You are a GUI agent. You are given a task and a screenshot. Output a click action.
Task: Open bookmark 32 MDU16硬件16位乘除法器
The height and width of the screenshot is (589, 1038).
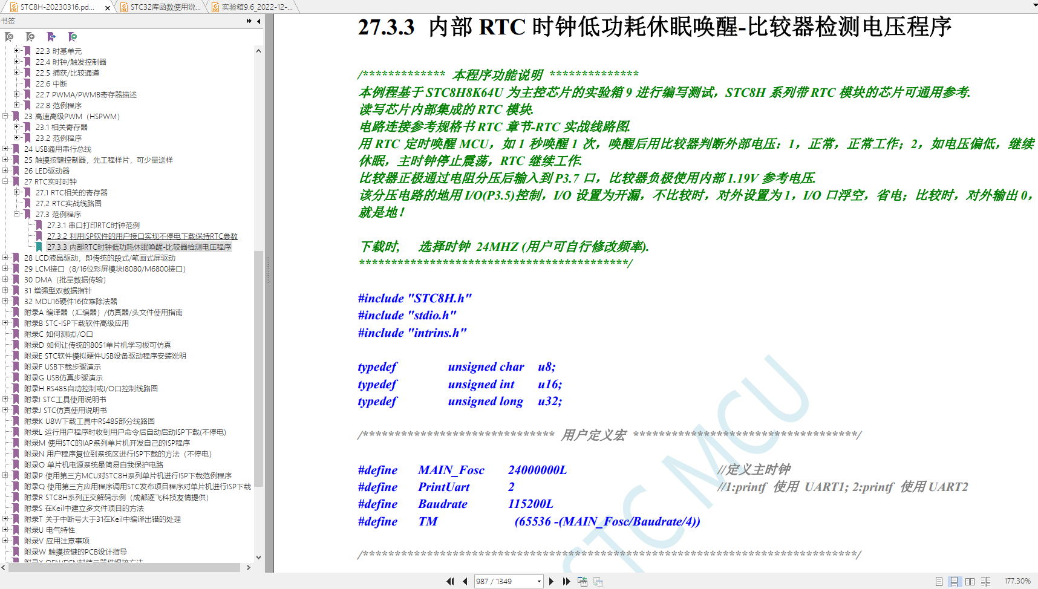[70, 301]
